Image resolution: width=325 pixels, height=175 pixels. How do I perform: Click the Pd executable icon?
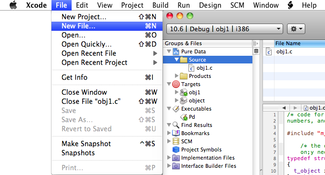pyautogui.click(x=184, y=117)
